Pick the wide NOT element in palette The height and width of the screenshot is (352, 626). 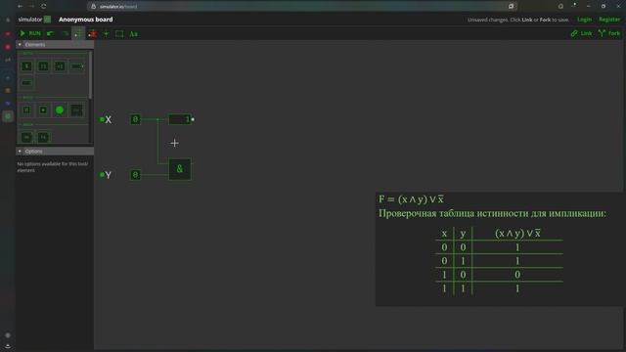point(76,66)
